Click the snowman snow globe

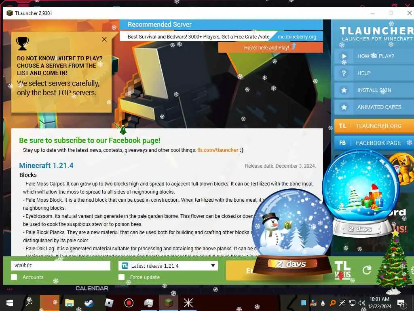292,233
